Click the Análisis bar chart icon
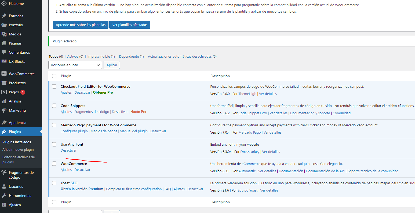This screenshot has height=213, width=415. click(4, 101)
